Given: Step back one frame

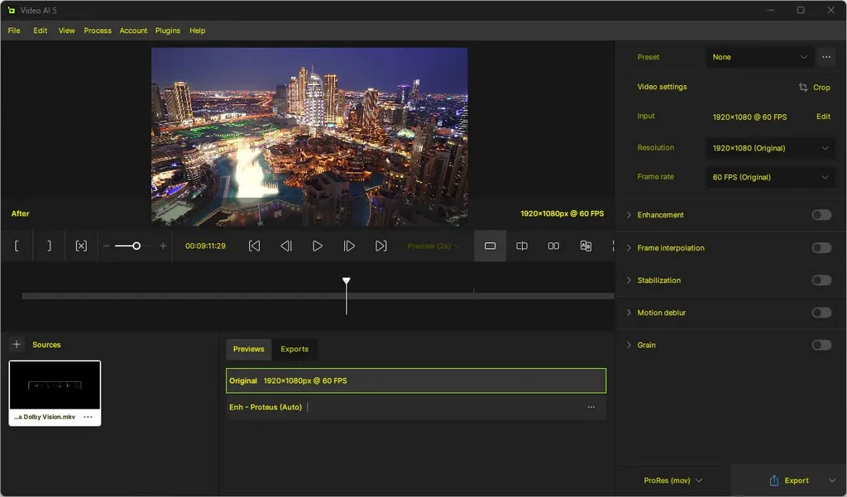Looking at the screenshot, I should click(286, 246).
